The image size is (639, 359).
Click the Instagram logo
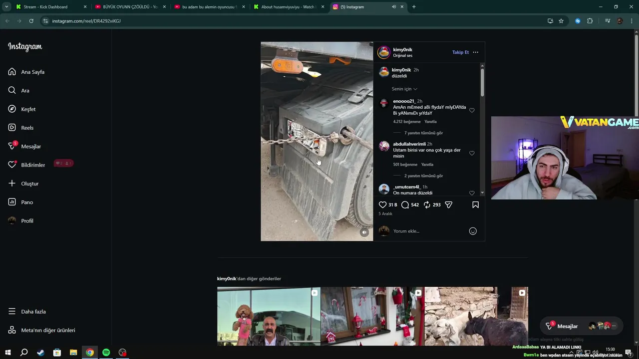[x=25, y=47]
